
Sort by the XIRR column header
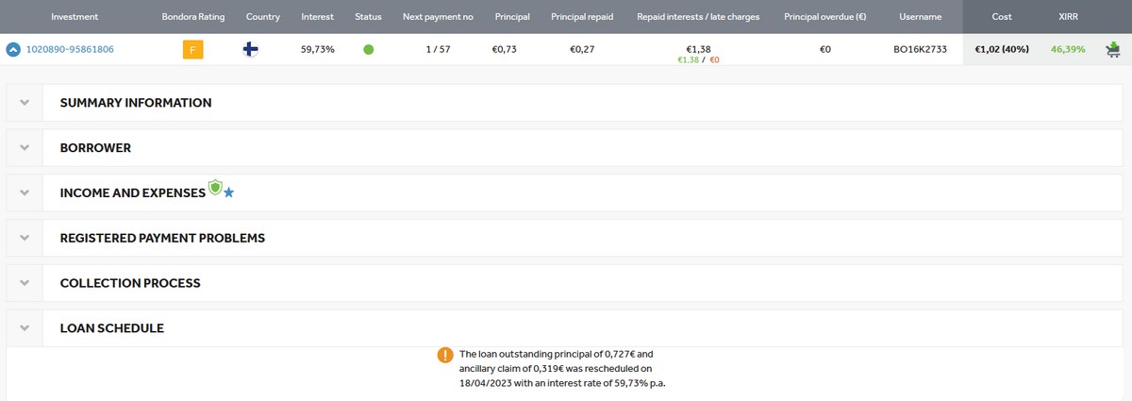tap(1068, 17)
